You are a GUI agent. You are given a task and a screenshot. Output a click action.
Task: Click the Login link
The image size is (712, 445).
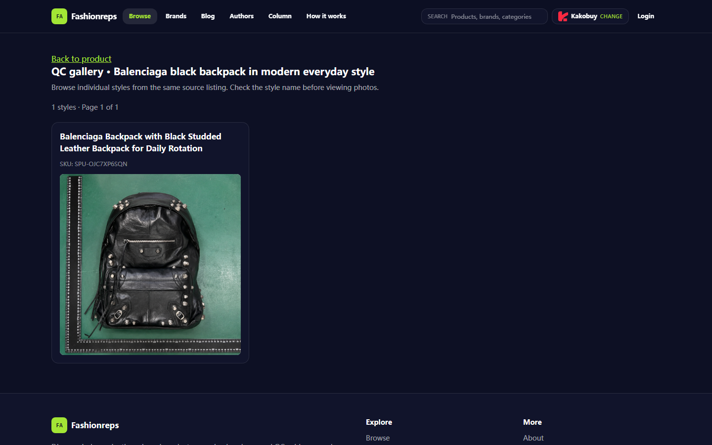tap(646, 16)
